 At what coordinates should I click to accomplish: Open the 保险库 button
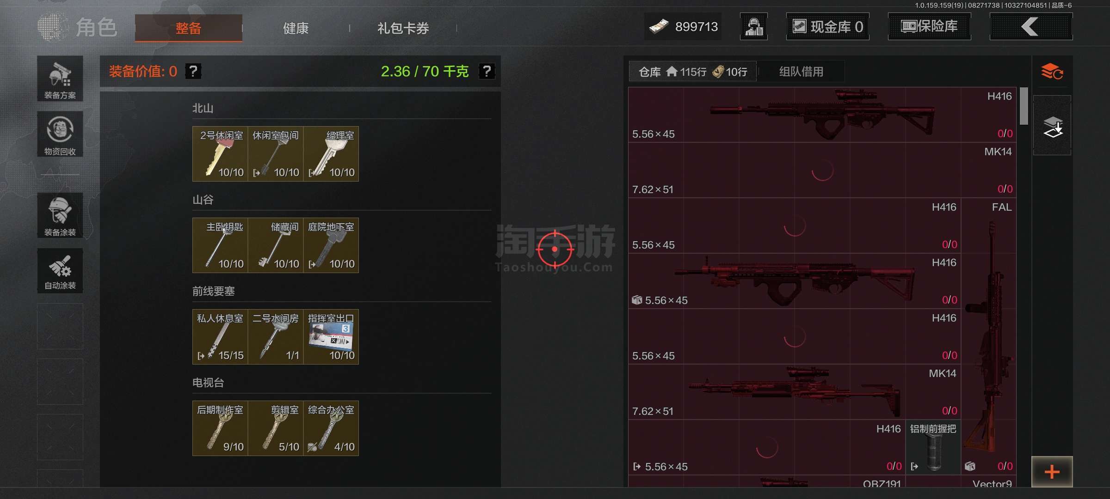pos(930,26)
